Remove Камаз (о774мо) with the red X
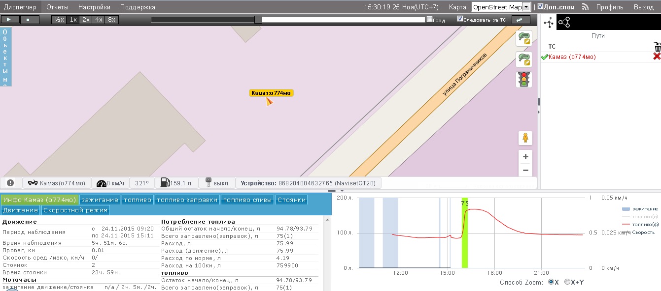The height and width of the screenshot is (291, 661). 657,57
